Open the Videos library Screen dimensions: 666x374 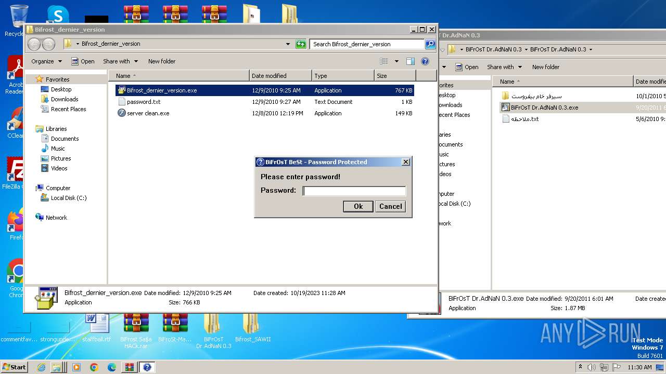coord(59,168)
